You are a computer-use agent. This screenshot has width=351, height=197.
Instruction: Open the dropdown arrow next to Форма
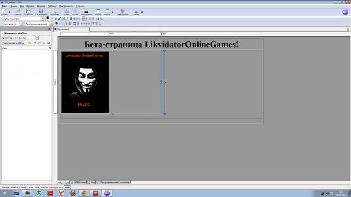(112, 12)
